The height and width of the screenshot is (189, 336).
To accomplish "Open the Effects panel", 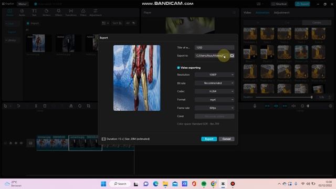I will coord(58,13).
